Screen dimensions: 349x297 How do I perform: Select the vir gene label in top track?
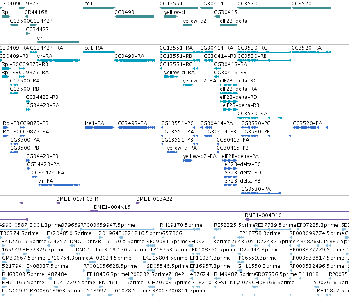(x=40, y=38)
